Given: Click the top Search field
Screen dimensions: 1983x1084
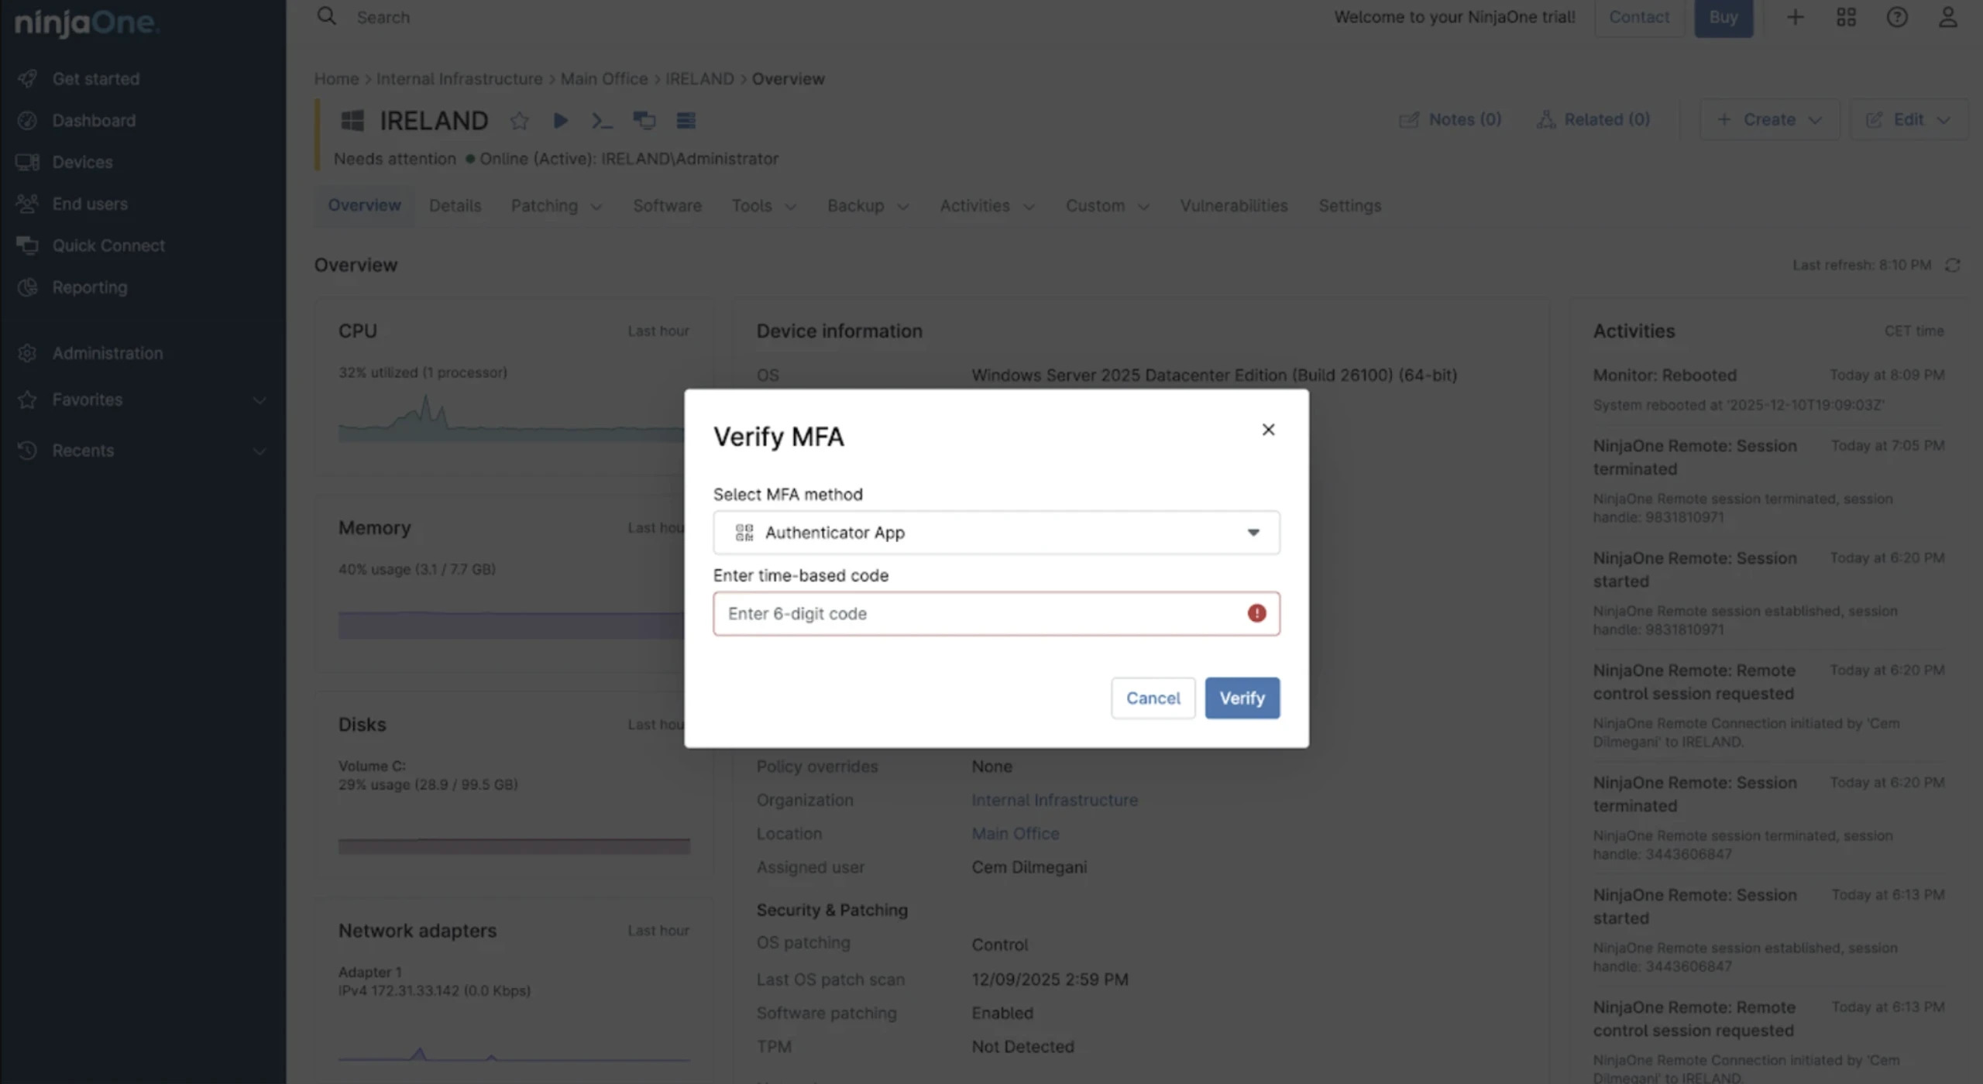Looking at the screenshot, I should 383,17.
